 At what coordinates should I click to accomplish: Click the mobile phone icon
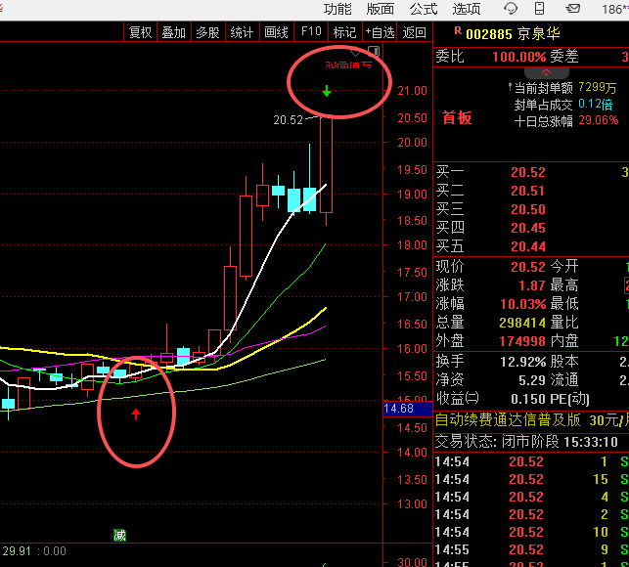click(540, 9)
